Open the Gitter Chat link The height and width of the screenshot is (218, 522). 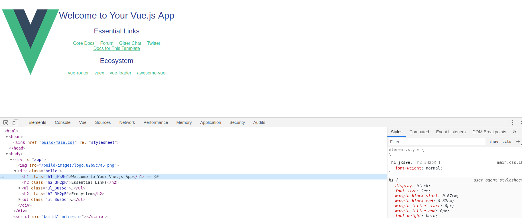130,43
